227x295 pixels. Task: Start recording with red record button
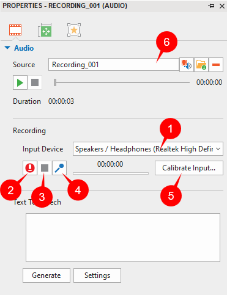[30, 168]
